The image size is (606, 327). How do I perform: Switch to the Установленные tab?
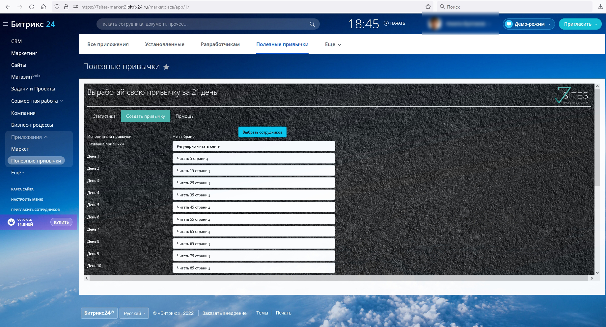165,44
